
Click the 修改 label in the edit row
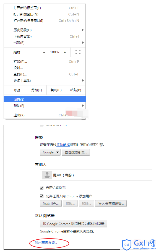[17, 90]
